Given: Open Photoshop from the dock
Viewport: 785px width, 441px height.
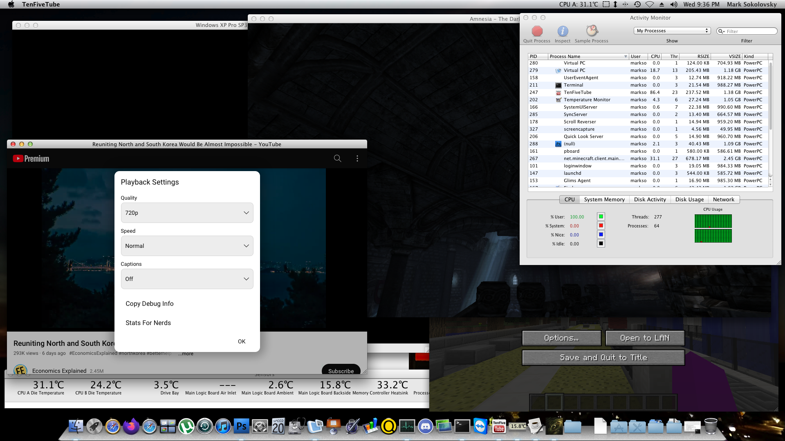Looking at the screenshot, I should (x=241, y=427).
